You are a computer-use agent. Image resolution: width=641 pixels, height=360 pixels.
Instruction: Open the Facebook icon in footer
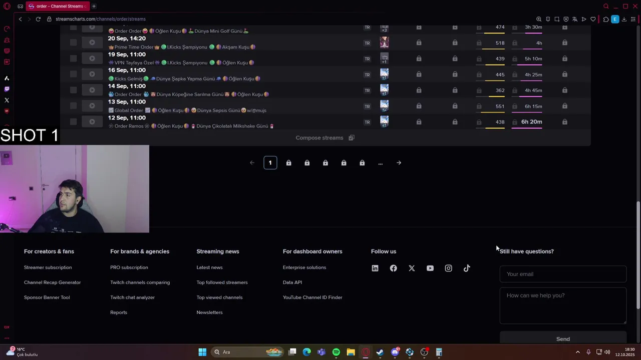(394, 268)
